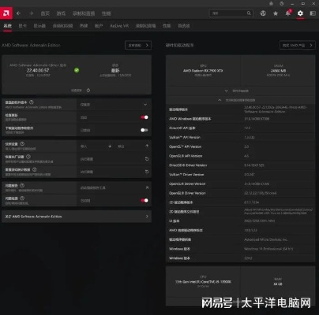Open the 性能 Performance top menu item

[107, 13]
